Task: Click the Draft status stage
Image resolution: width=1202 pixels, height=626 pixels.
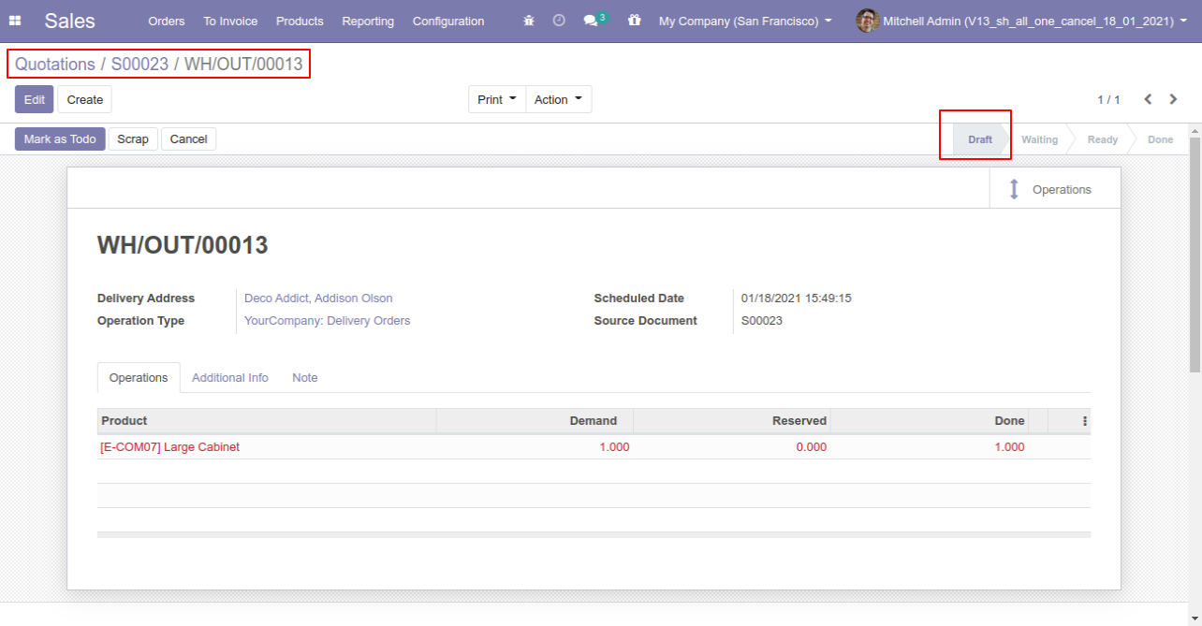Action: (x=979, y=139)
